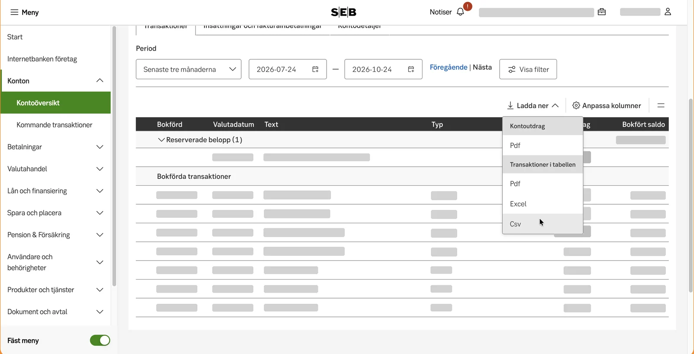This screenshot has width=694, height=354.
Task: Select Pdf under Kontoutdrag
Action: pos(543,145)
